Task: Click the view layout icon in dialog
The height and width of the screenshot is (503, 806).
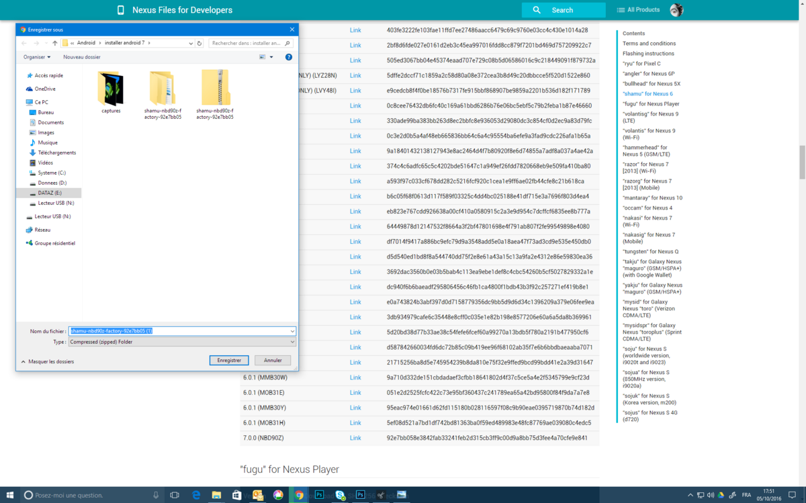Action: (263, 57)
